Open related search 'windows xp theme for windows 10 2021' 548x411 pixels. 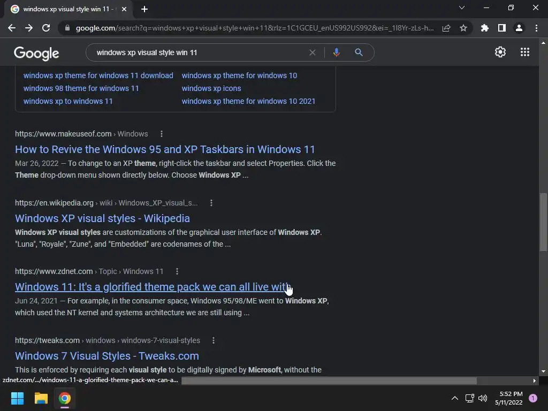248,101
